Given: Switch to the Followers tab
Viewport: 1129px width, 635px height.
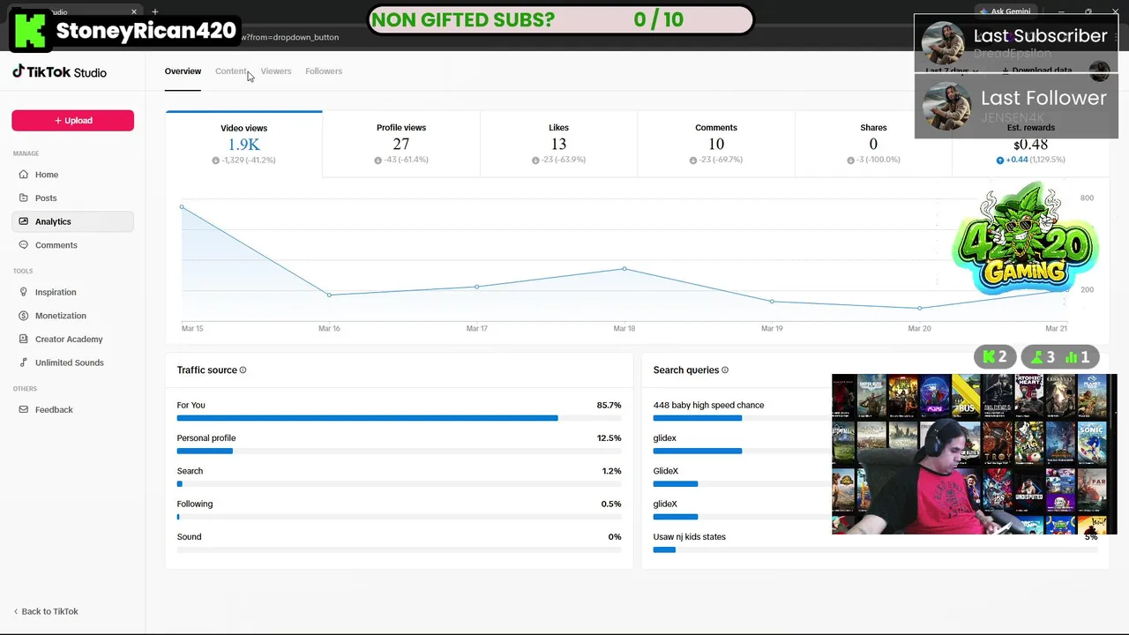Looking at the screenshot, I should tap(324, 71).
